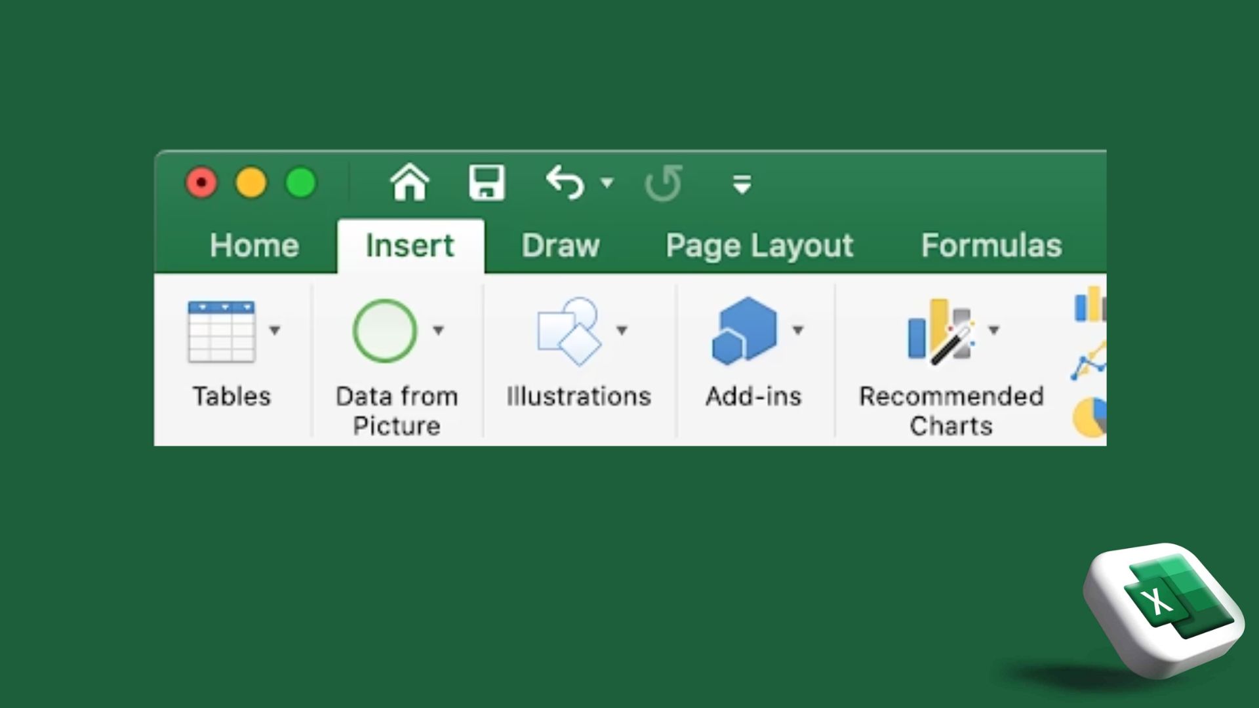
Task: Click the Home house icon in title bar
Action: point(410,182)
